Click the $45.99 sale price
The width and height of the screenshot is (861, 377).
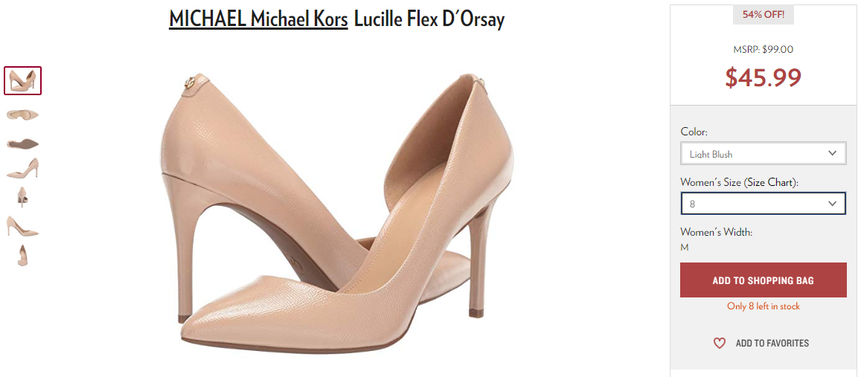point(764,77)
